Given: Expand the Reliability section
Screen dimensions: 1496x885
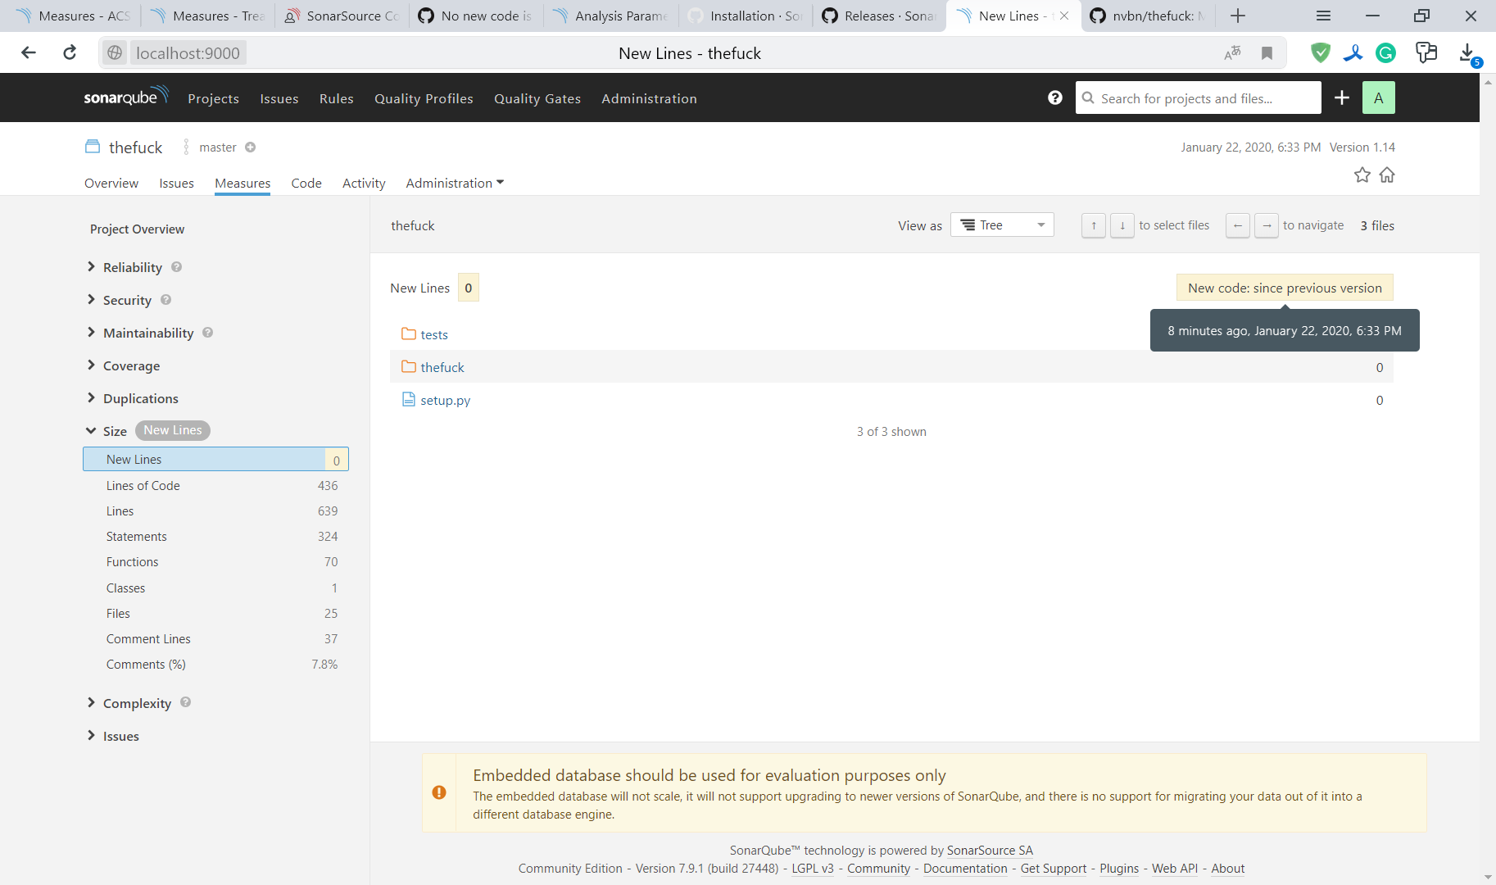Looking at the screenshot, I should pyautogui.click(x=125, y=267).
